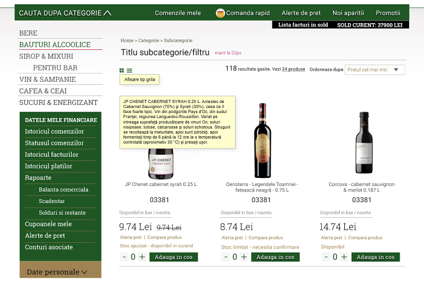The height and width of the screenshot is (284, 424).
Task: Select PENTRU BAR category
Action: (x=55, y=67)
